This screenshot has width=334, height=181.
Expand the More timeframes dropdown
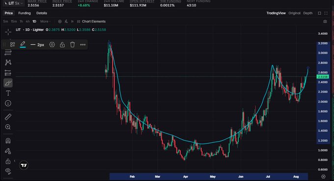pos(45,22)
